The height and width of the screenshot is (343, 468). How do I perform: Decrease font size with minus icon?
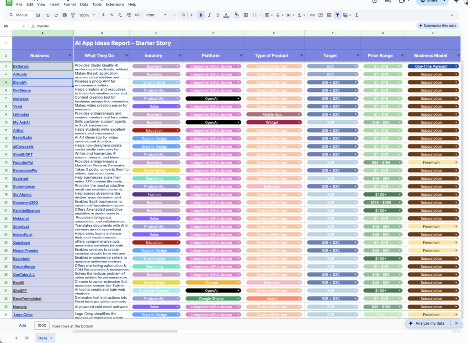coord(175,15)
